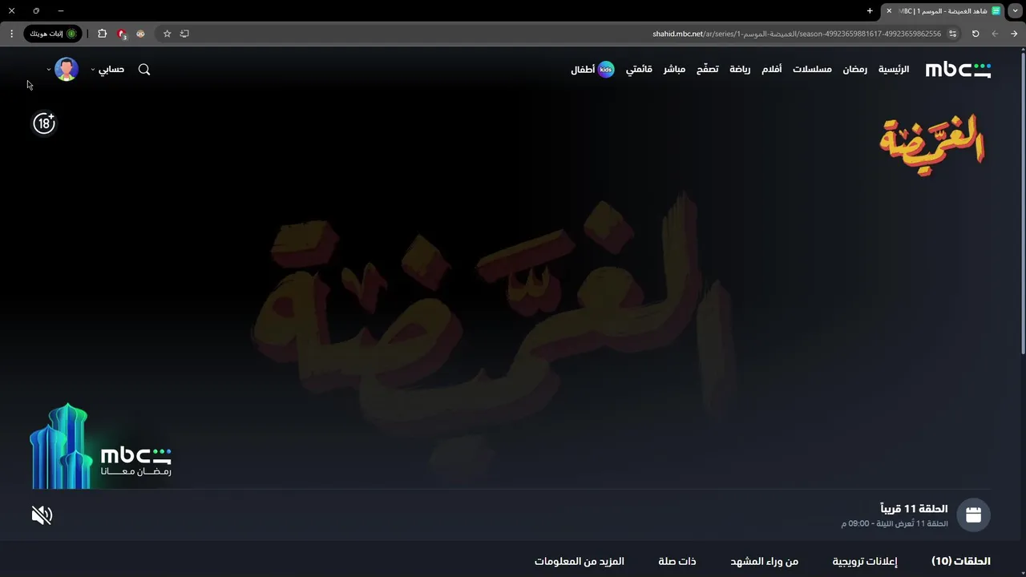Select the المزيد من المعلومات tab
This screenshot has height=577, width=1026.
580,561
